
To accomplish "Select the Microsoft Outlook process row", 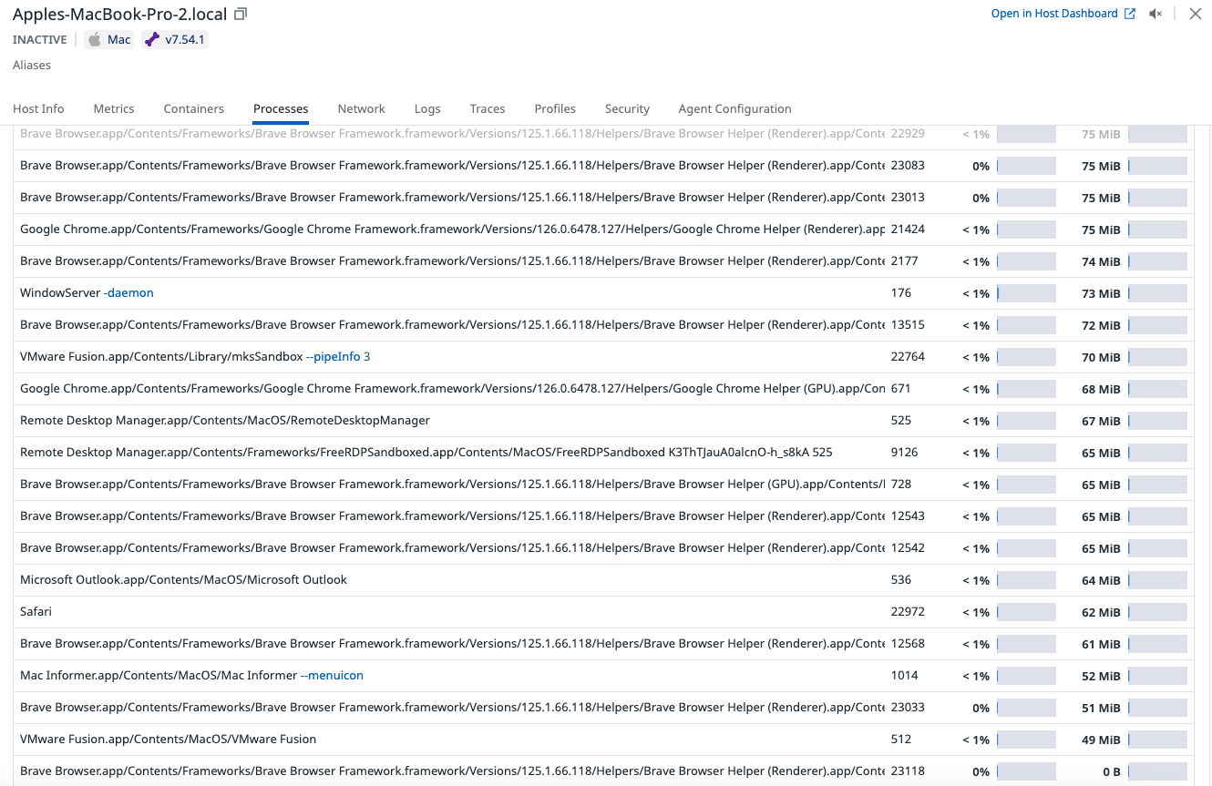I will click(x=603, y=580).
